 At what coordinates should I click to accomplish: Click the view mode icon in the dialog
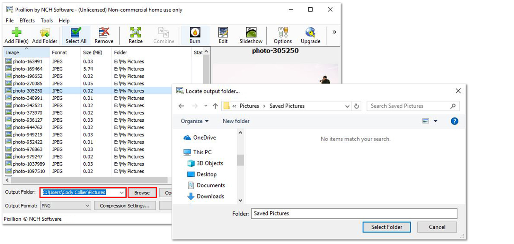click(426, 121)
